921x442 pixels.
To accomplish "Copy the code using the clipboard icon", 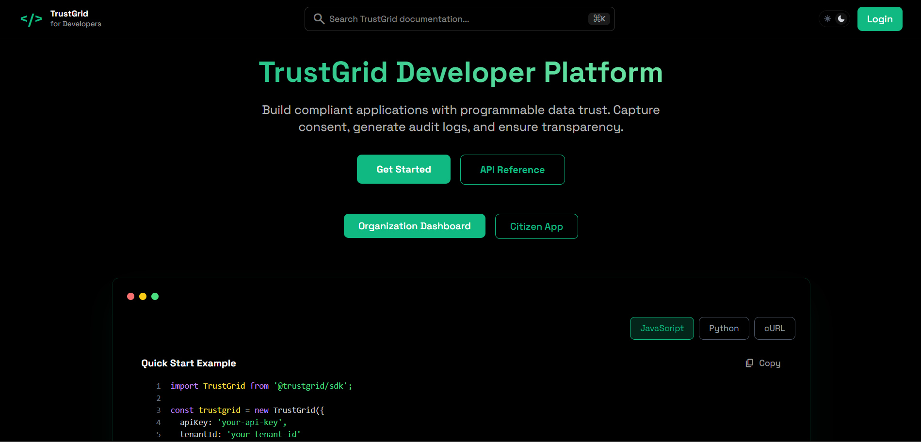I will [749, 363].
